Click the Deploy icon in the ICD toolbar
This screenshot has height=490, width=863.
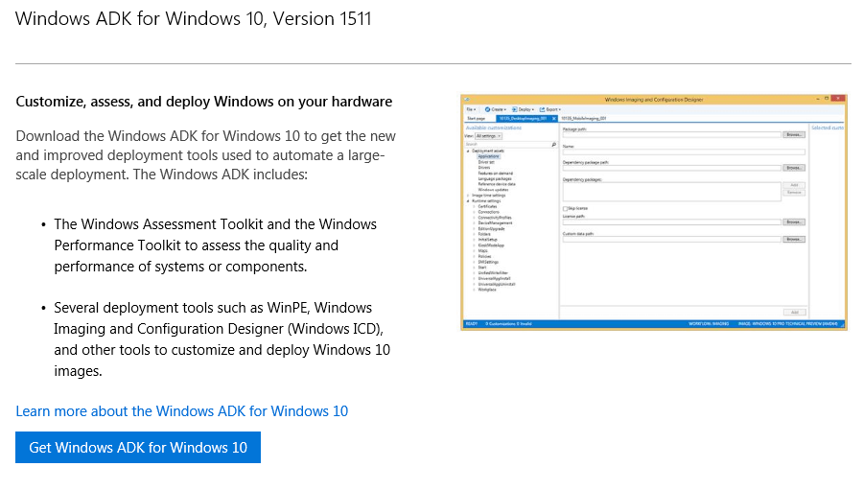point(515,109)
